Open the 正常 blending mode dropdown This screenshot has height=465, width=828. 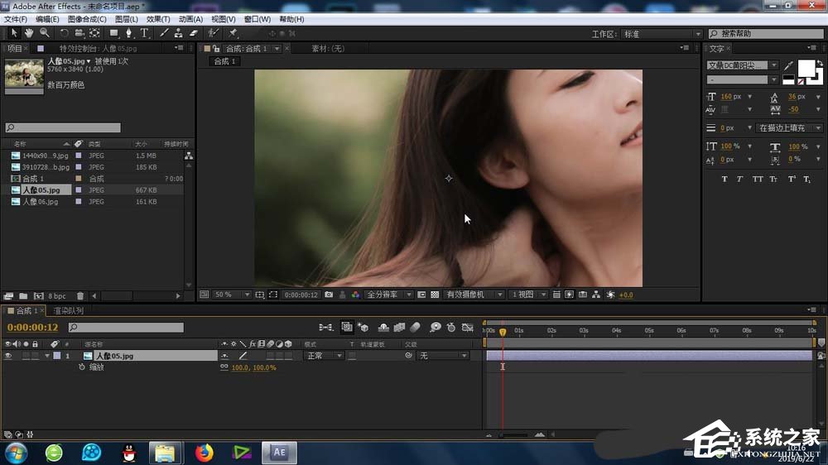click(x=324, y=356)
